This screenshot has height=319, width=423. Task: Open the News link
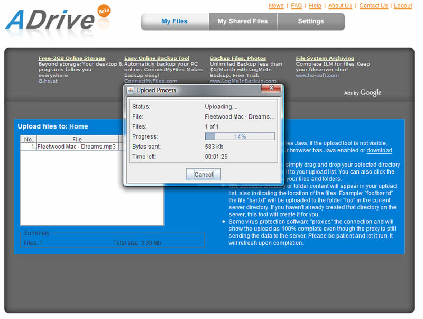click(x=276, y=6)
